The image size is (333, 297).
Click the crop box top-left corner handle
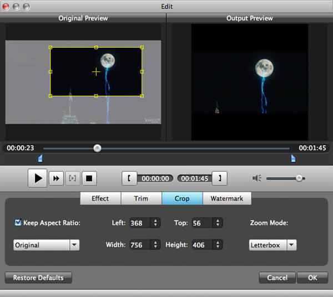[51, 47]
